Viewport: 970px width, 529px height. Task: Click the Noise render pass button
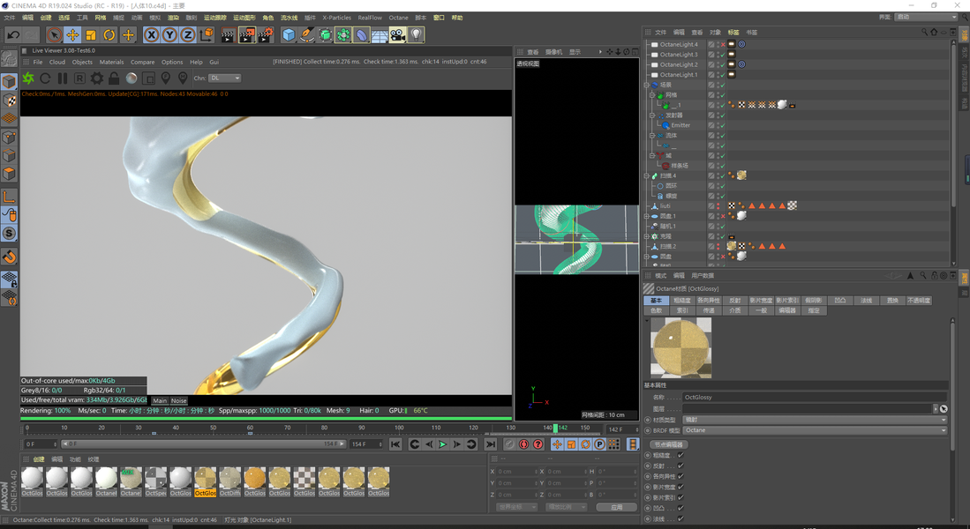178,400
